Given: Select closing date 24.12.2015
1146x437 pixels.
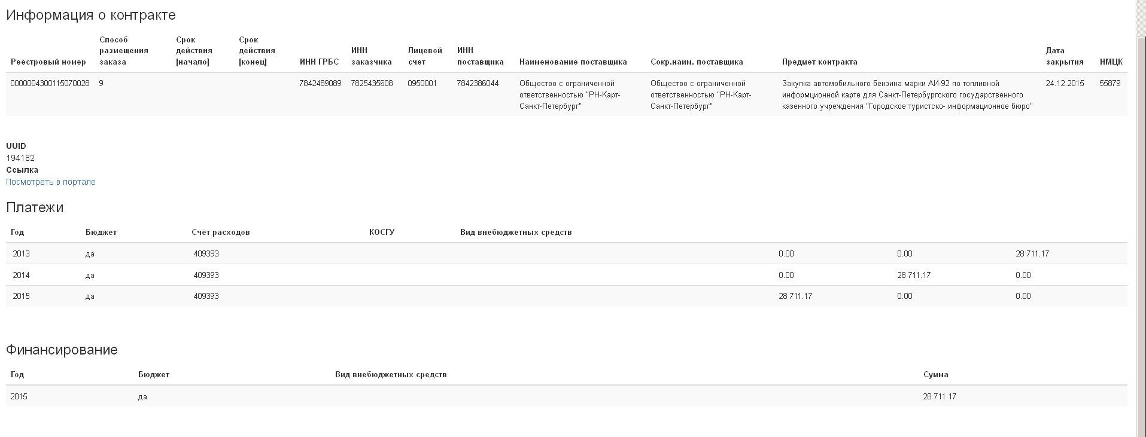Looking at the screenshot, I should 1065,84.
